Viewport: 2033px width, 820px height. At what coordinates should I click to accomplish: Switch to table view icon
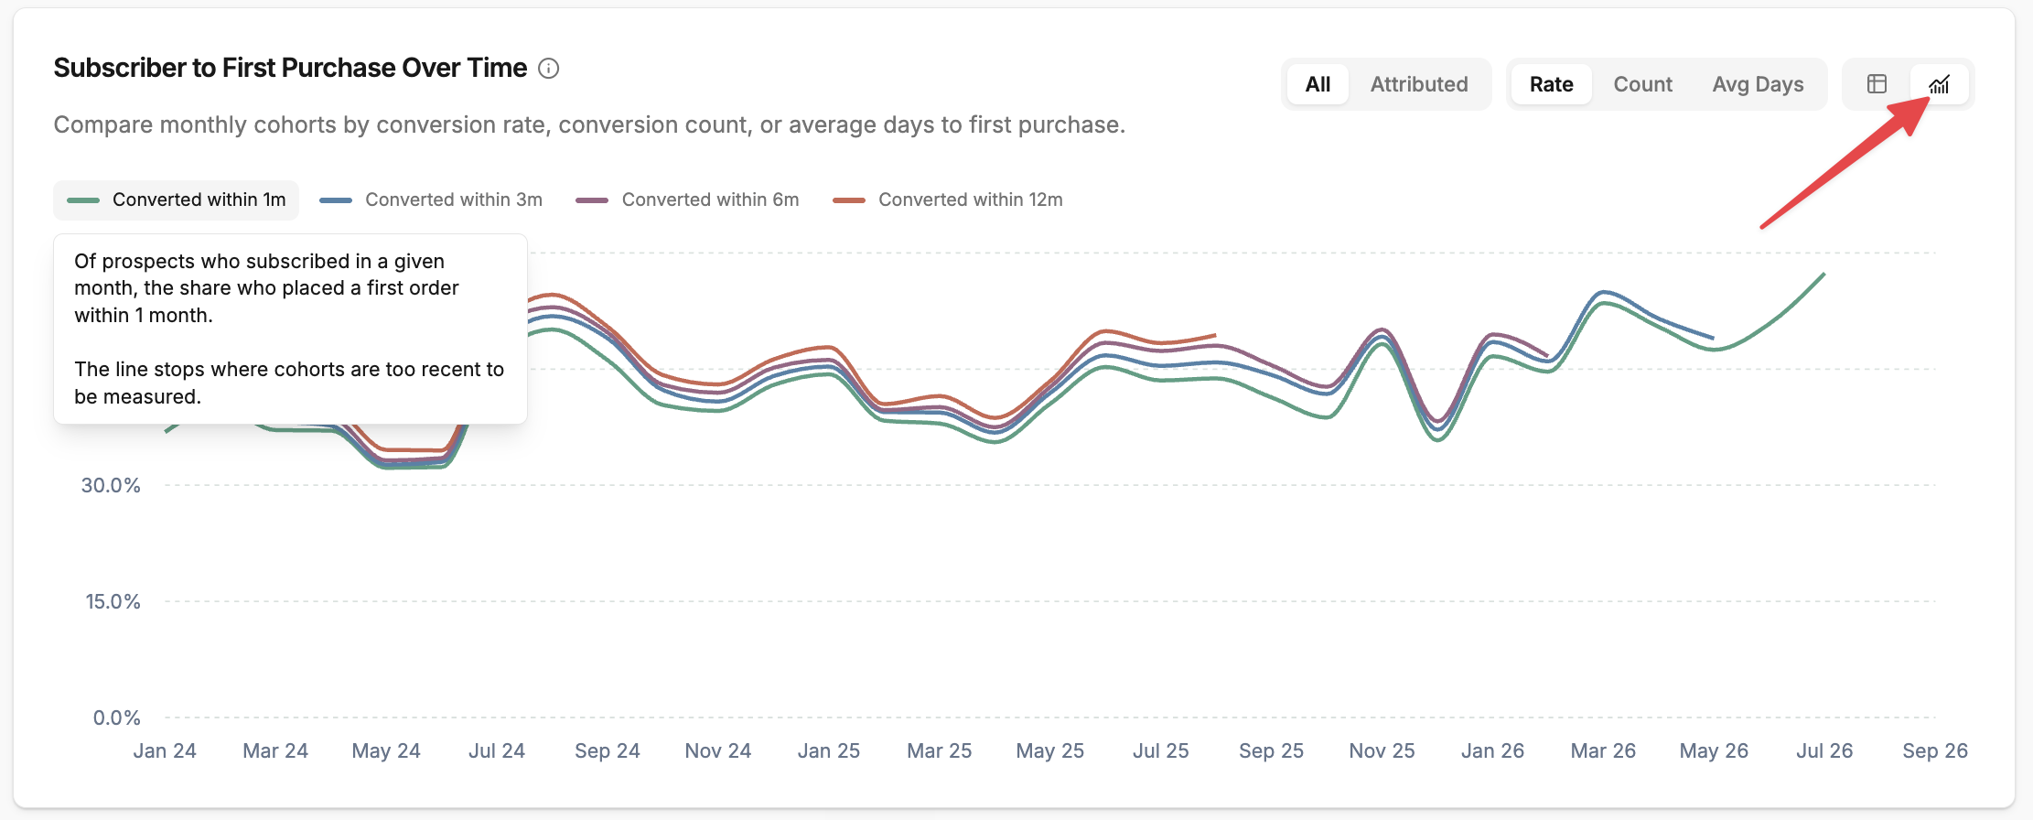click(x=1877, y=84)
